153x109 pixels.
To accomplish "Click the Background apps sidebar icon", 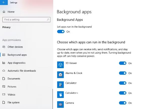I will (x=4, y=55).
